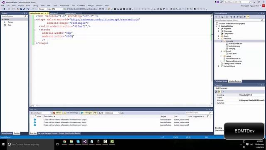Click the Home icon in Solution Explorer toolbar

(222, 17)
